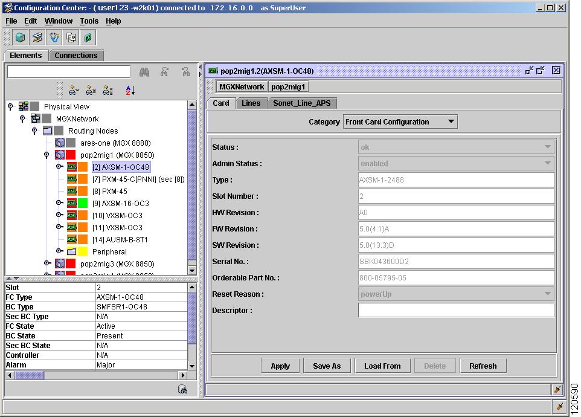
Task: Open the Reset Reason dropdown
Action: pos(456,294)
